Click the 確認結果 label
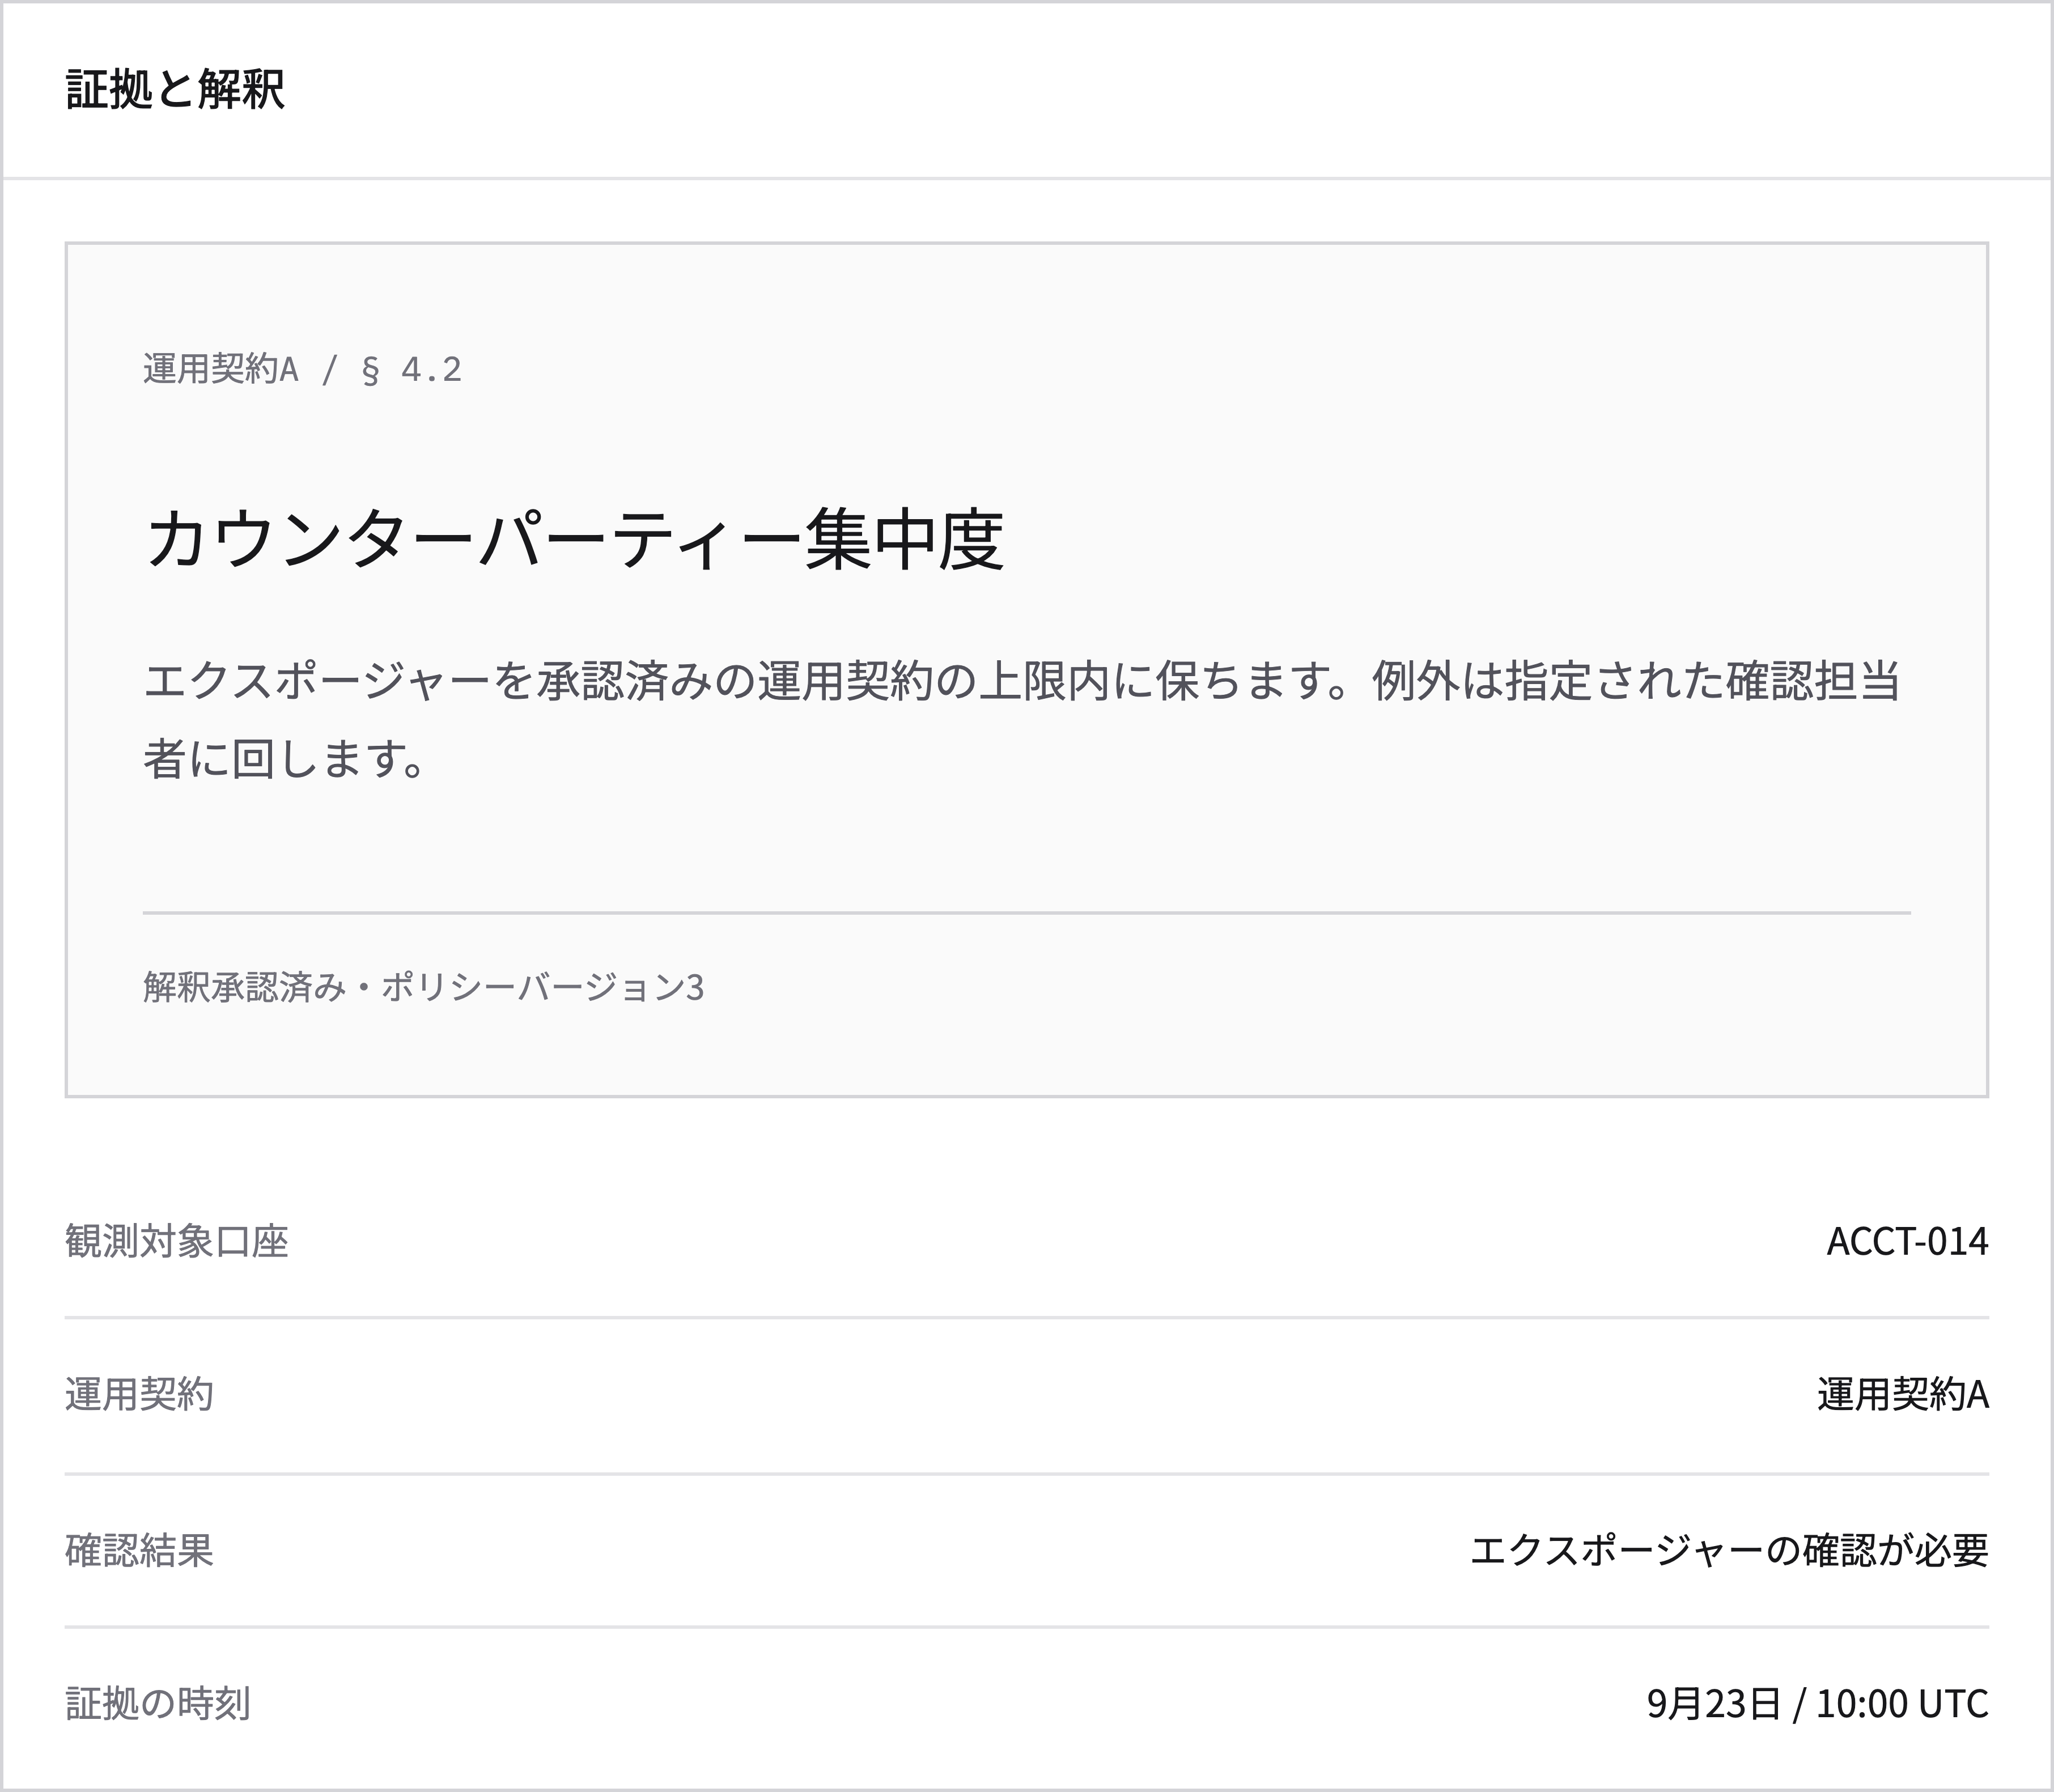The height and width of the screenshot is (1792, 2054). [x=139, y=1550]
